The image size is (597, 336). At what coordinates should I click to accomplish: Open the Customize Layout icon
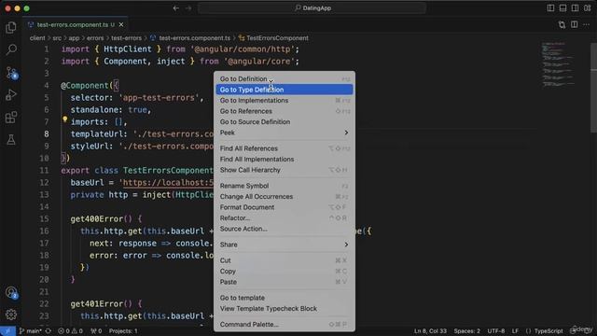pos(587,8)
